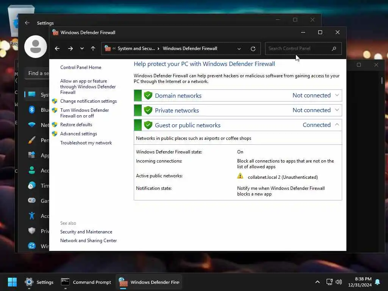Image resolution: width=388 pixels, height=291 pixels.
Task: Open clock showing 8:38 PM
Action: point(360,282)
